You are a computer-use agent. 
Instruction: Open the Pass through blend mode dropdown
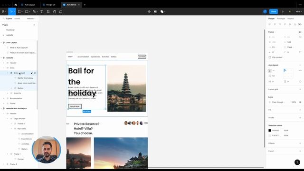(x=278, y=102)
